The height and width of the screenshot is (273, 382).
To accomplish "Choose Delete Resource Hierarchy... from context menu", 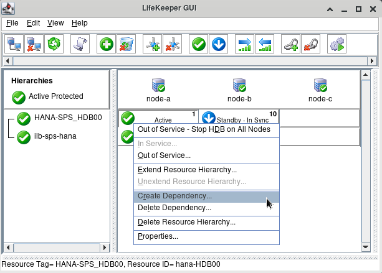I will [x=206, y=222].
